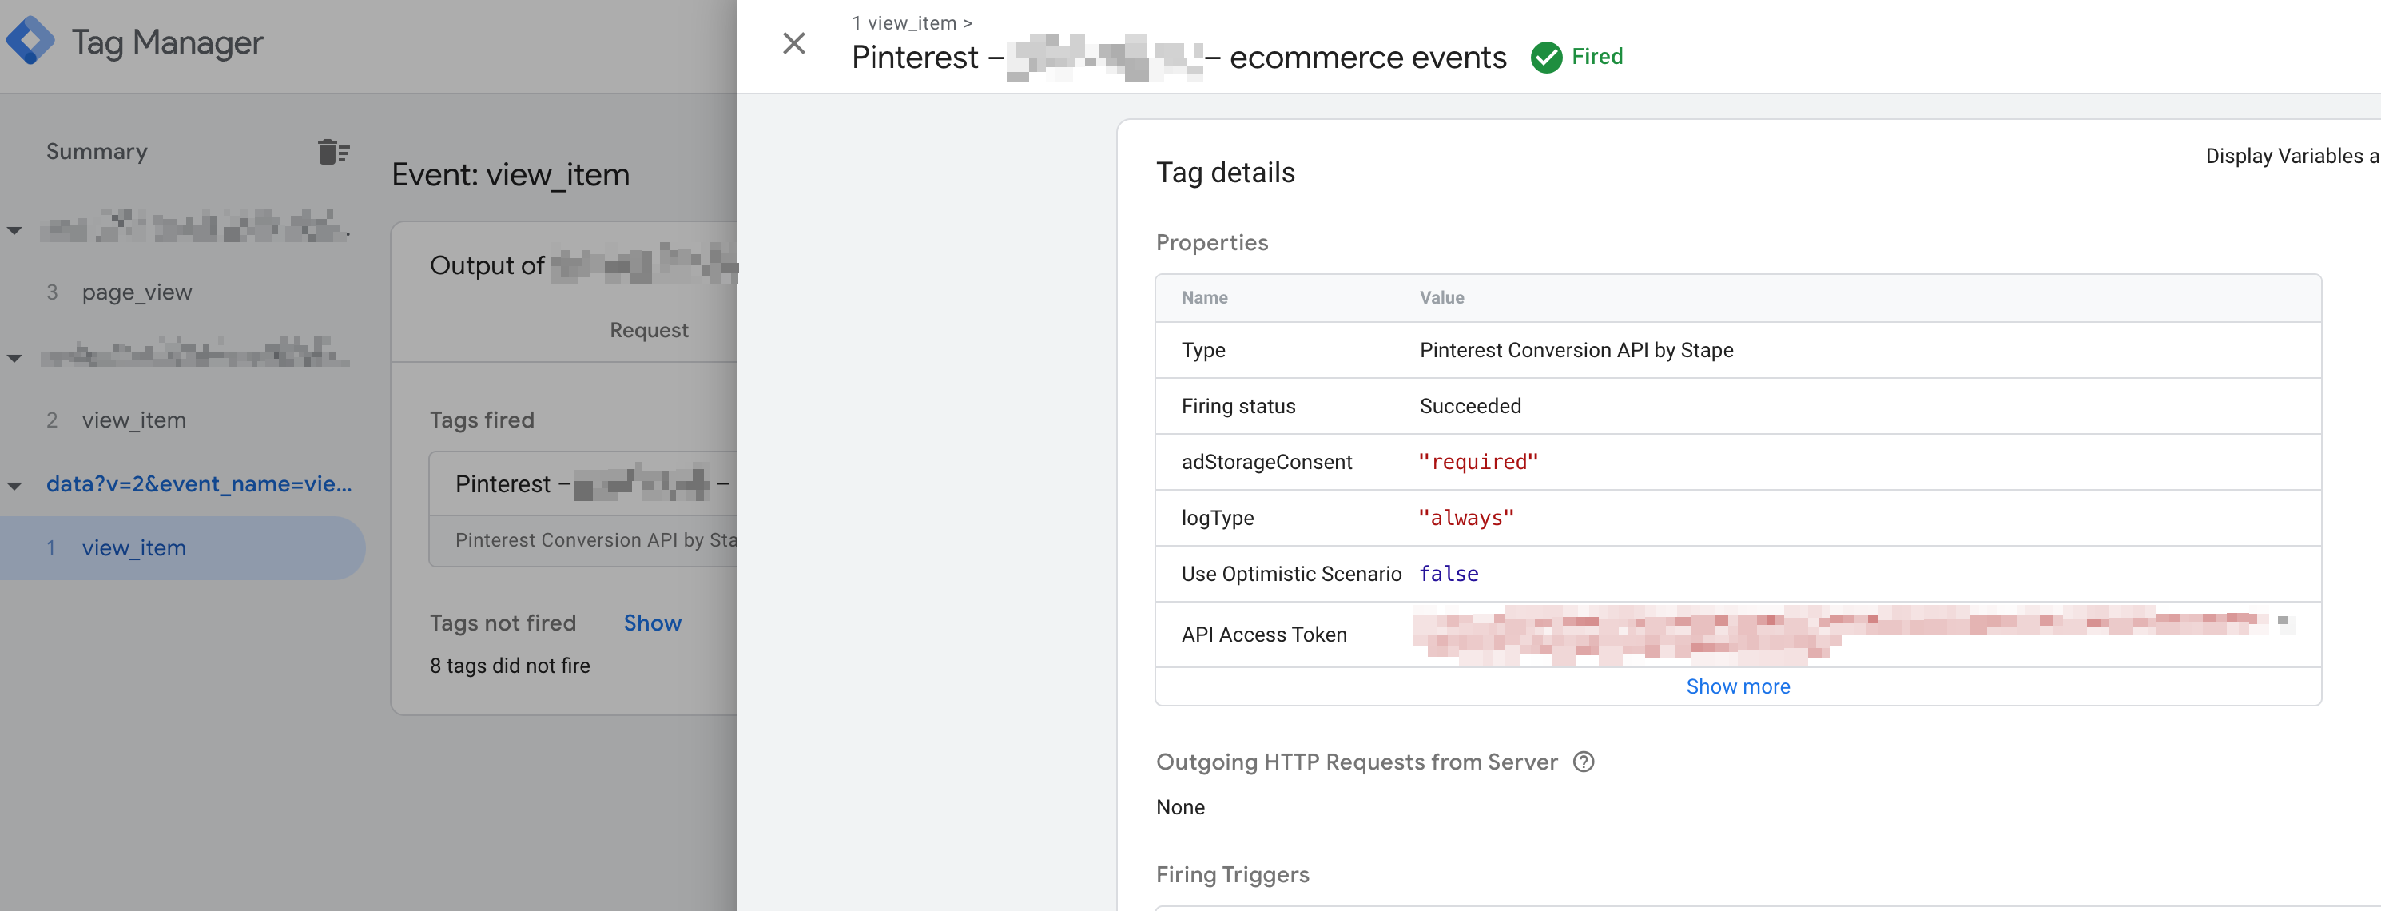This screenshot has height=911, width=2381.
Task: Click the 'Tag details' heading
Action: [x=1225, y=173]
